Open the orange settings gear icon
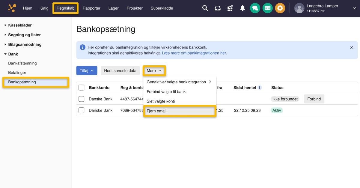The width and height of the screenshot is (360, 188). coord(280,8)
